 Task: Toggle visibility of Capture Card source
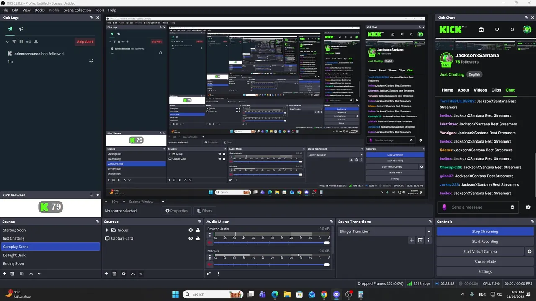tap(191, 238)
